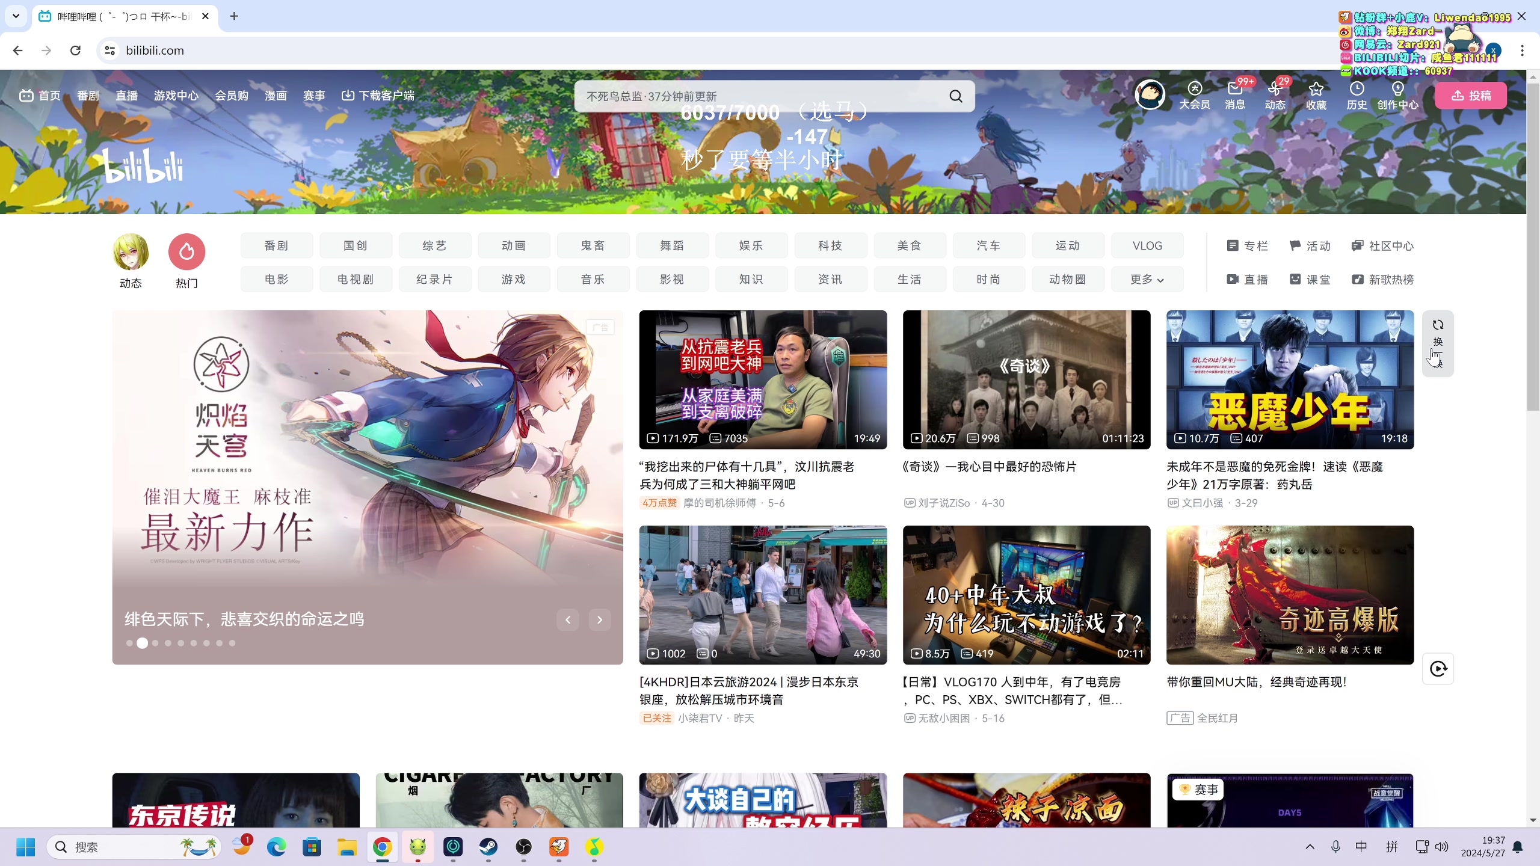Image resolution: width=1540 pixels, height=866 pixels.
Task: Click 赛事 in top navigation
Action: tap(314, 96)
